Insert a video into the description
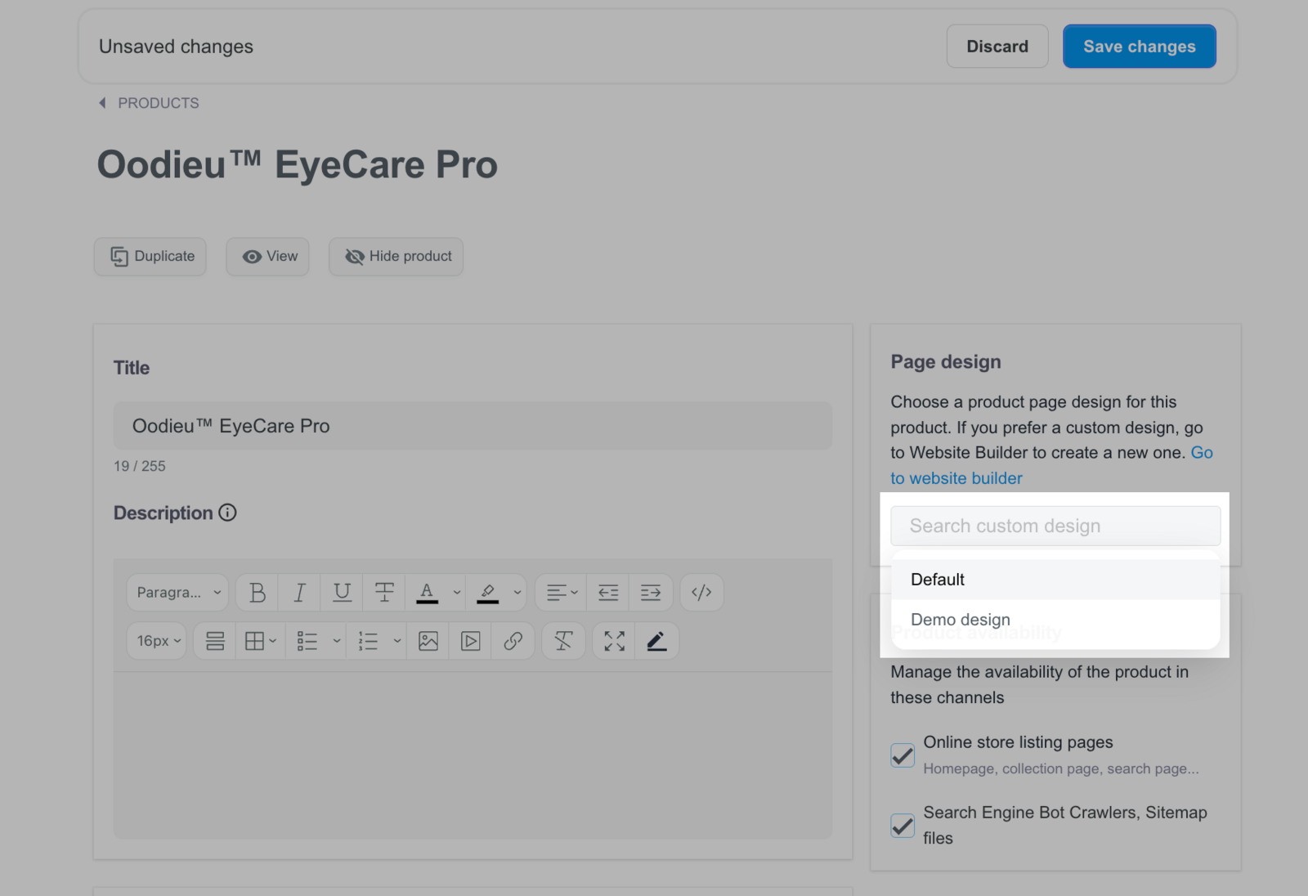Image resolution: width=1308 pixels, height=896 pixels. tap(471, 641)
